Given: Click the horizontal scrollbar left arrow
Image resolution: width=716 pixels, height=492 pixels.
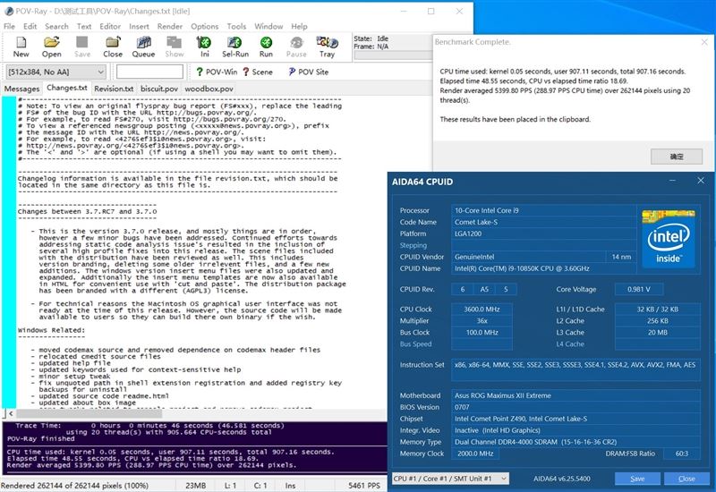Looking at the screenshot, I should click(11, 413).
